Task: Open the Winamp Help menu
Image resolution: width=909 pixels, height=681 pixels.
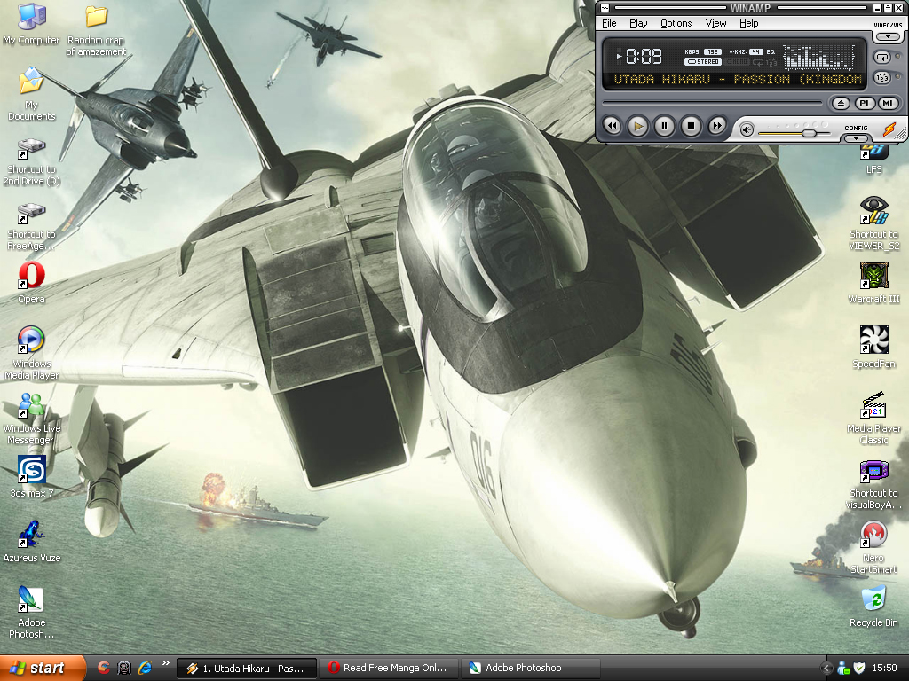Action: pos(748,23)
